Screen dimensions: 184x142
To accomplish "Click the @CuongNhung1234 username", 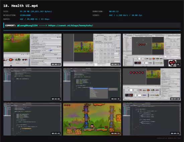I will (x=27, y=25).
